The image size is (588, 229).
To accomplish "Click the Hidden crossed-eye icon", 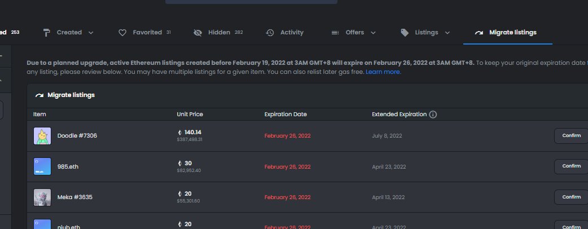I will pos(198,33).
